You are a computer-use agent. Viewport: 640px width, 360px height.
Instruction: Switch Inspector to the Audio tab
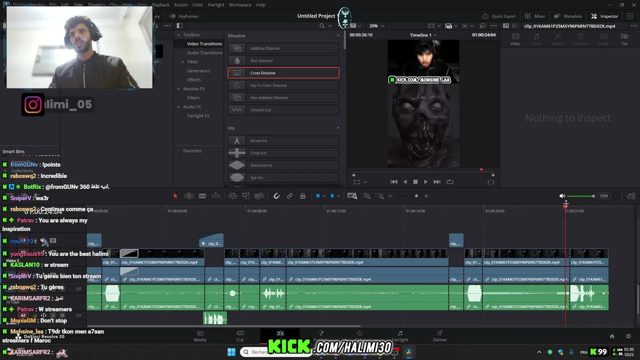[x=536, y=39]
